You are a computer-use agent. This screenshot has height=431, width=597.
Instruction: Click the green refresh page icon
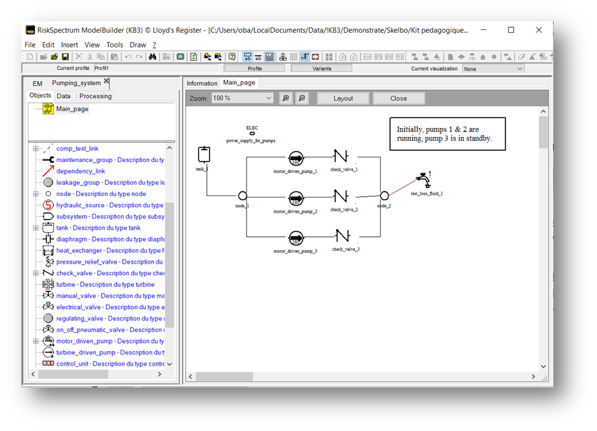pyautogui.click(x=194, y=57)
